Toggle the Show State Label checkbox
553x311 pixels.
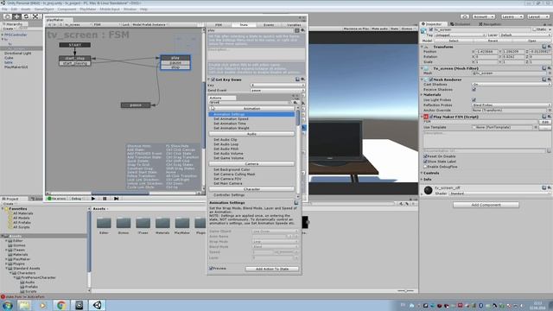click(425, 162)
